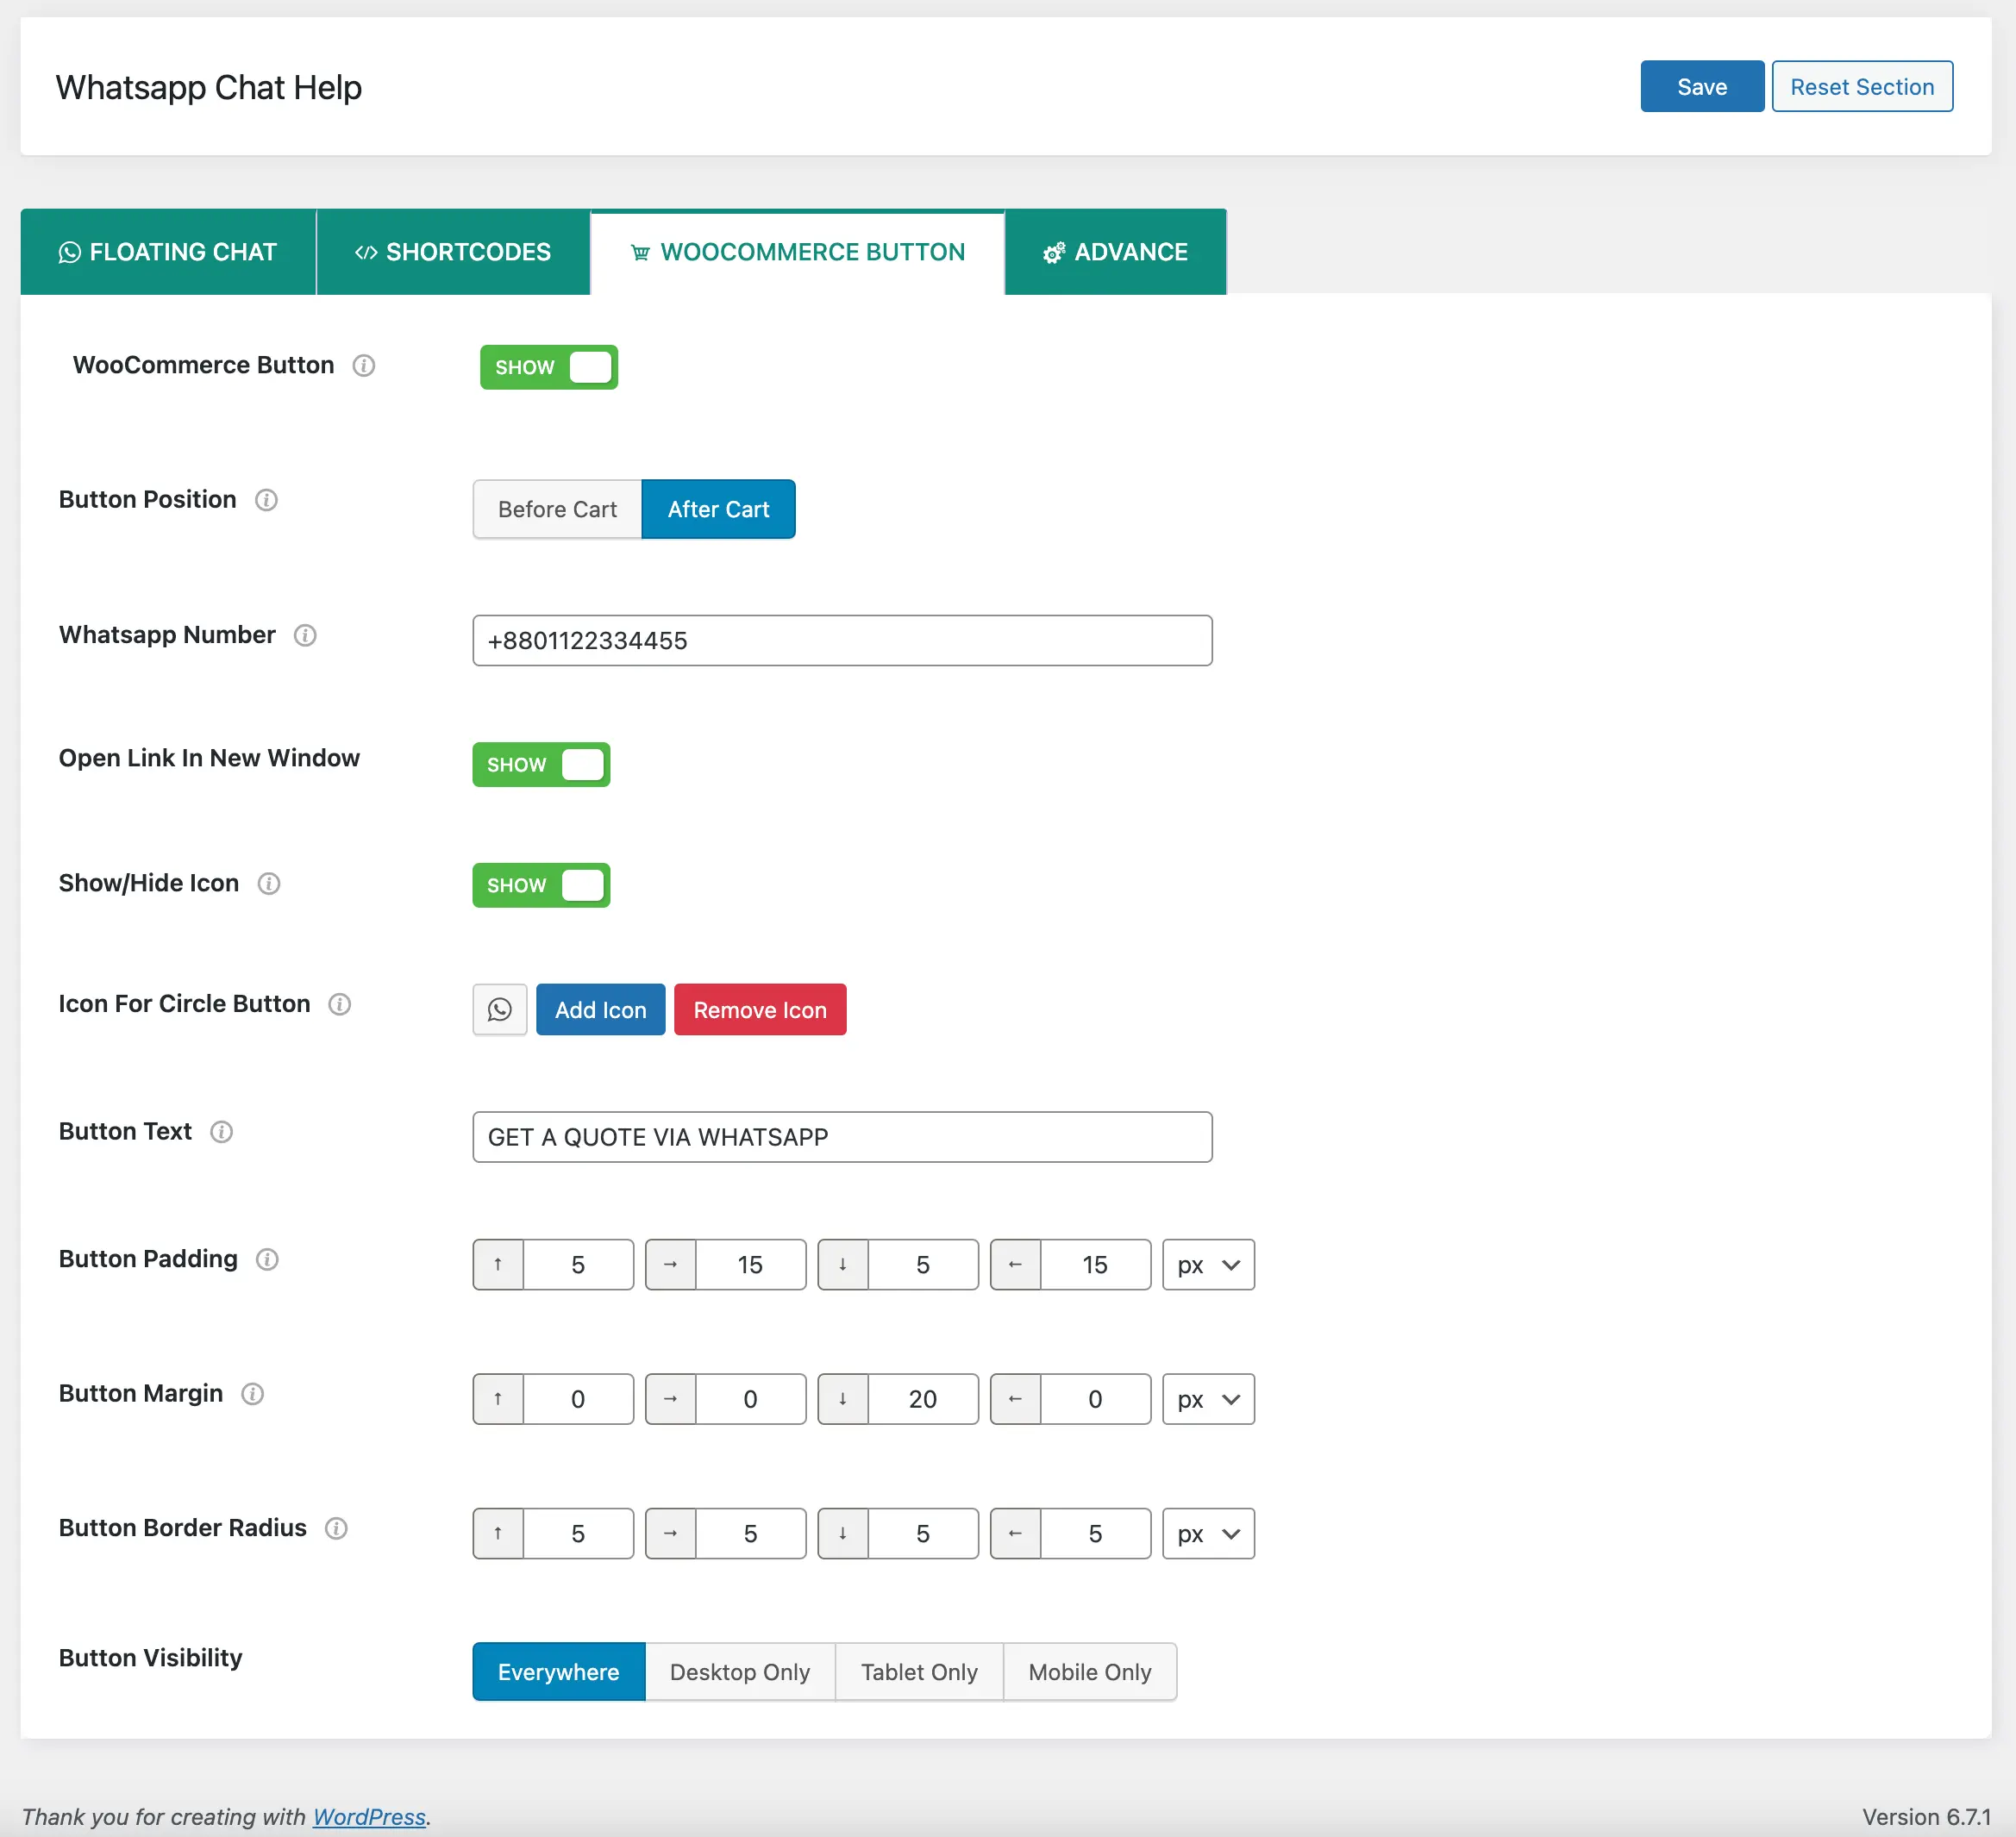Set visibility to Mobile Only
Screen dimensions: 2016x1837
coord(1090,1672)
